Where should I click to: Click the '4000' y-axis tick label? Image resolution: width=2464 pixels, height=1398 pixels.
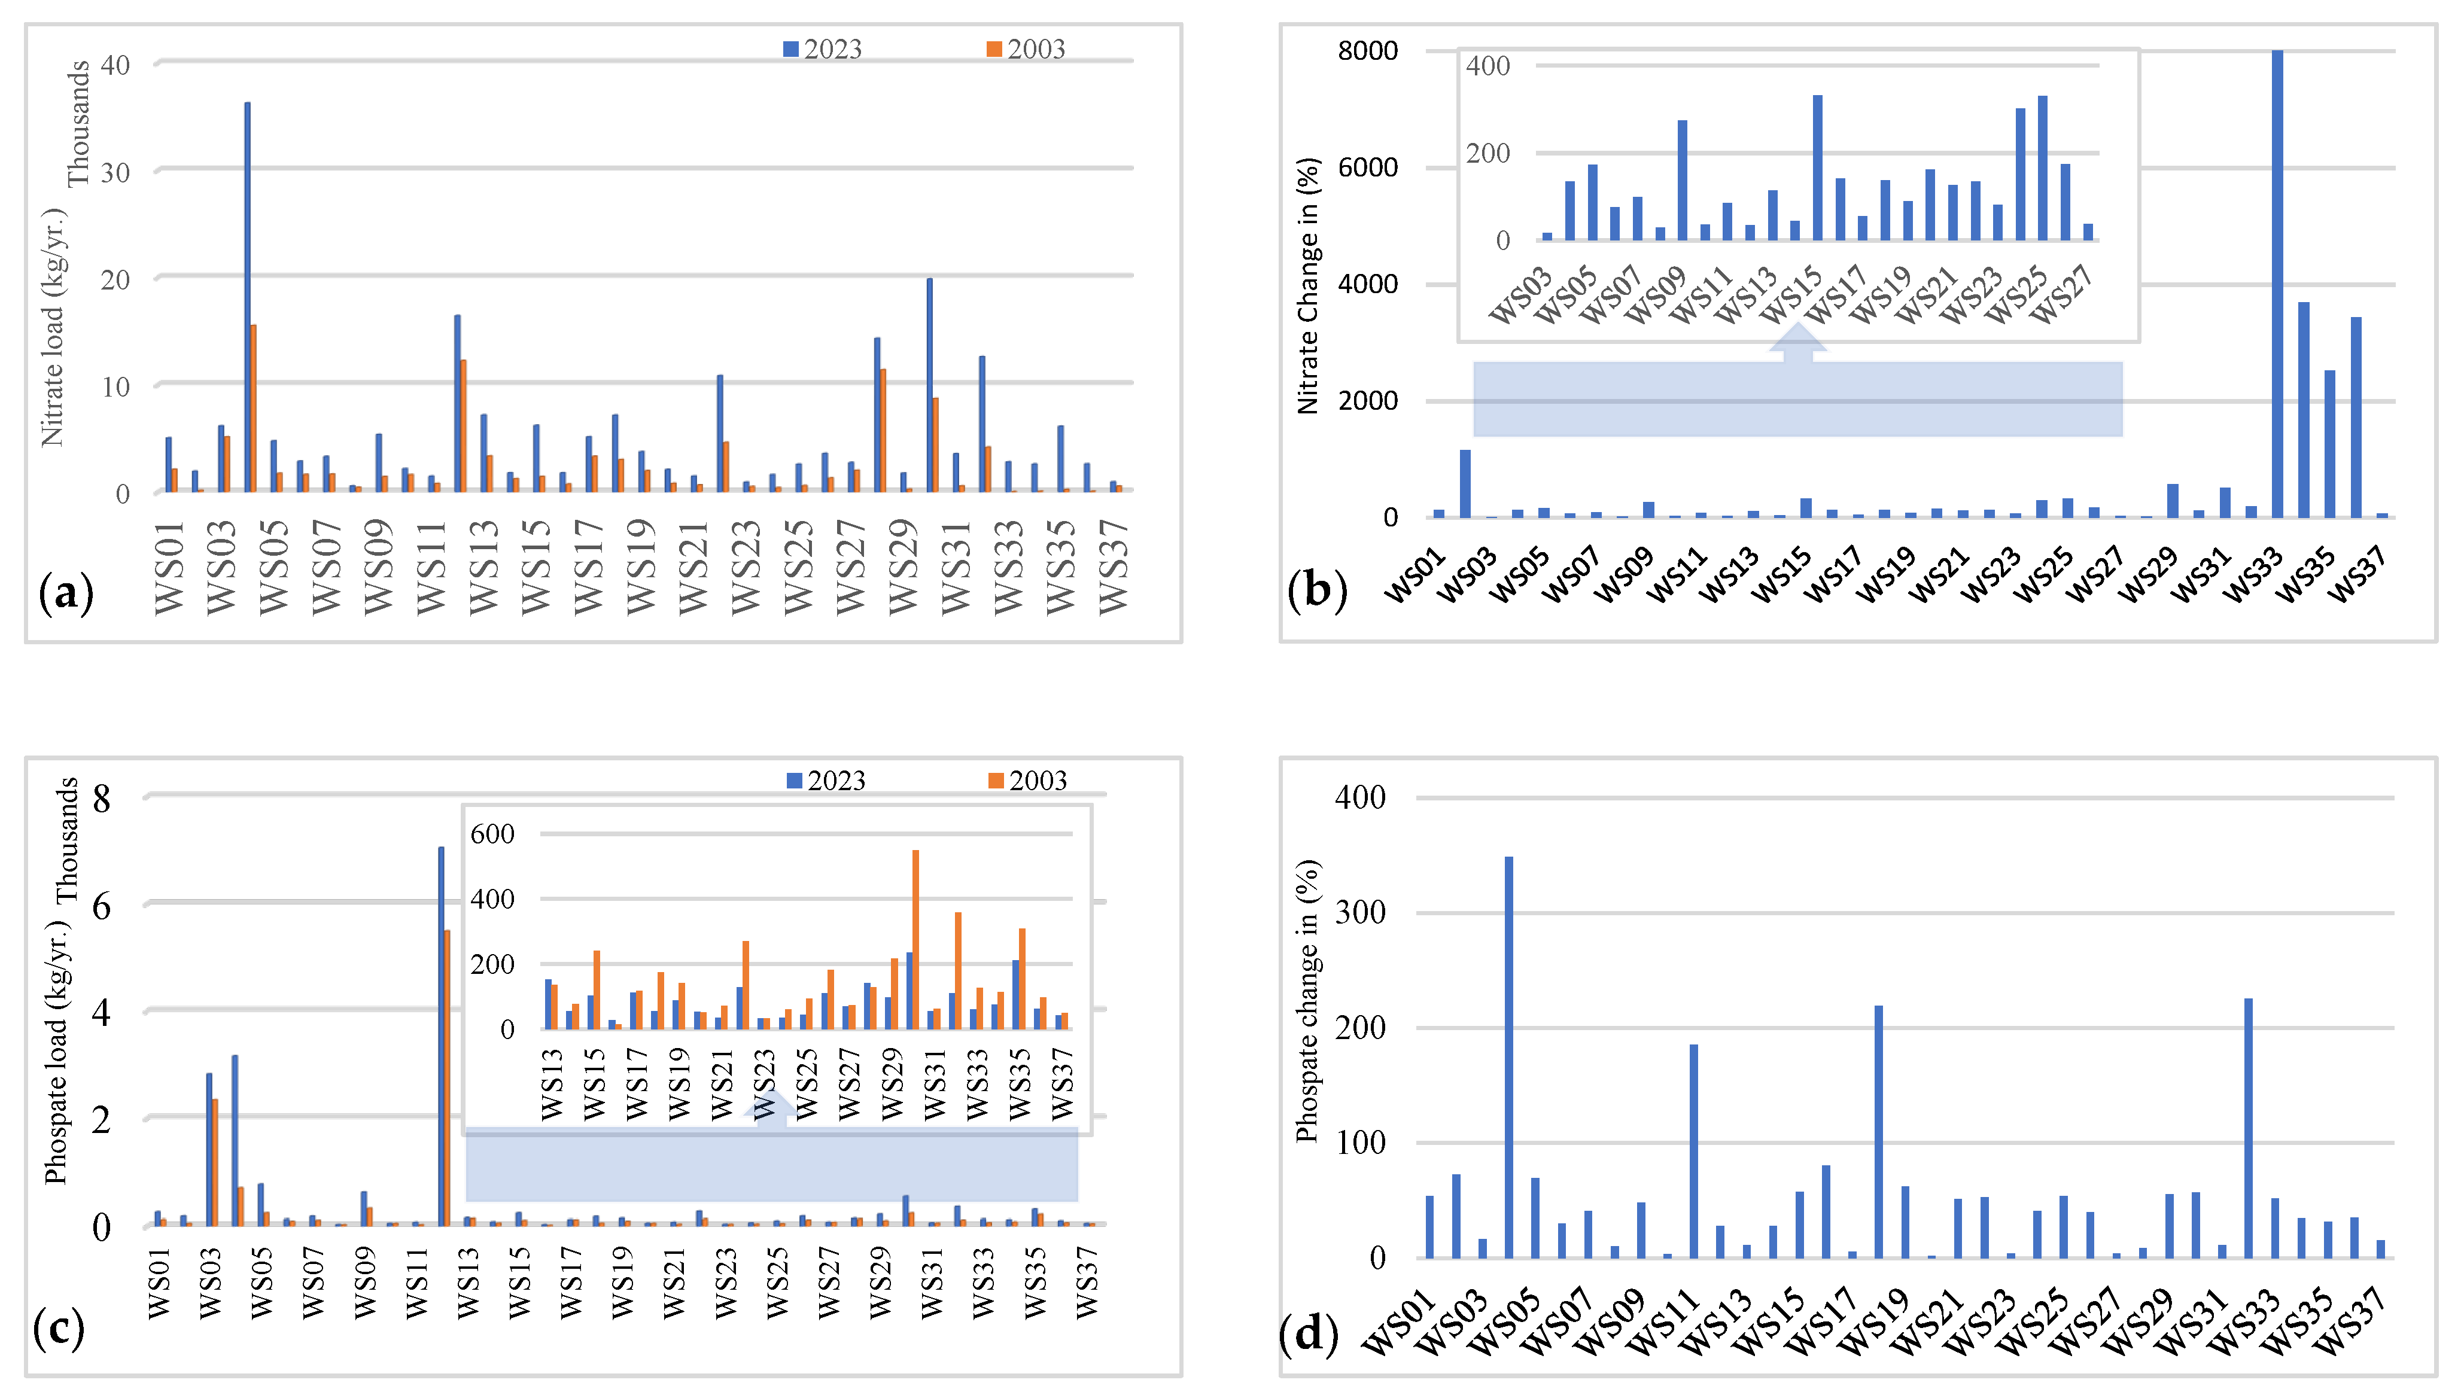(1367, 284)
